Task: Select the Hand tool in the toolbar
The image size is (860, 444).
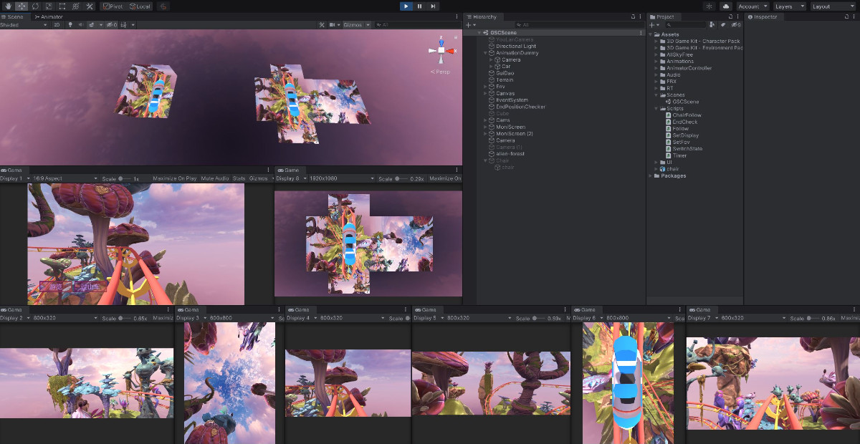Action: [x=7, y=6]
